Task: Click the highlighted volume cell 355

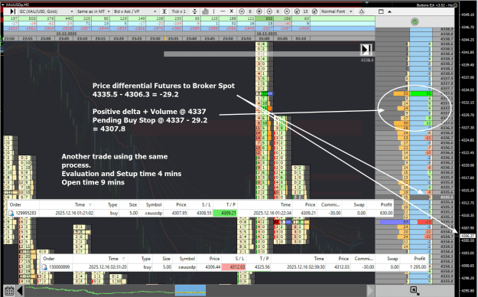Action: tap(265, 18)
